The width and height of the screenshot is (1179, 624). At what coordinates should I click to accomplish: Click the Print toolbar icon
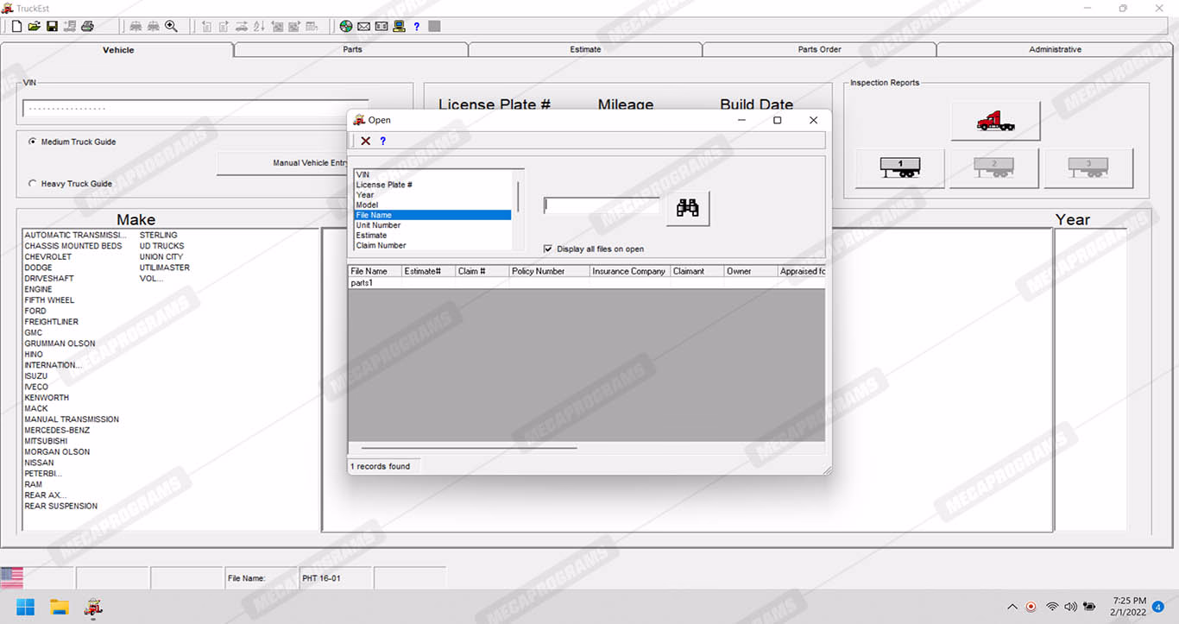(x=87, y=27)
